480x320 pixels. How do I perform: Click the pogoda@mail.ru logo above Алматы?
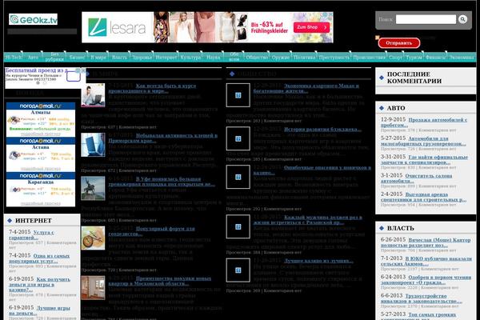(41, 106)
